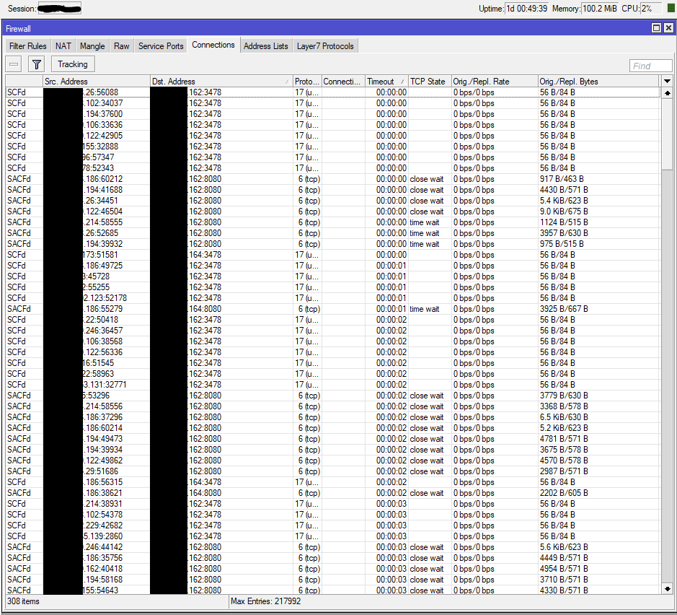Click the CPU value 2%

(650, 9)
